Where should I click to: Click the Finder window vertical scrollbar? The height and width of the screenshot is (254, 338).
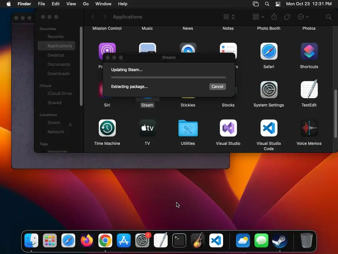coord(335,114)
